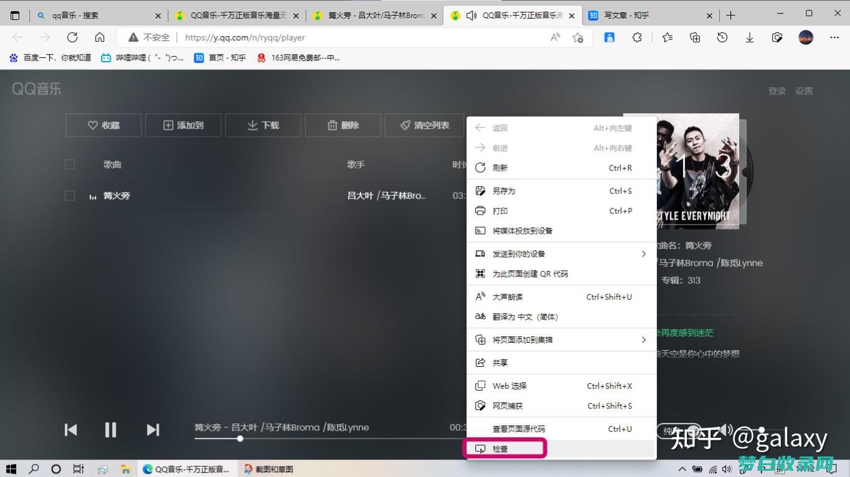Choose 大声朗读 from the context menu
The height and width of the screenshot is (477, 850).
click(562, 297)
